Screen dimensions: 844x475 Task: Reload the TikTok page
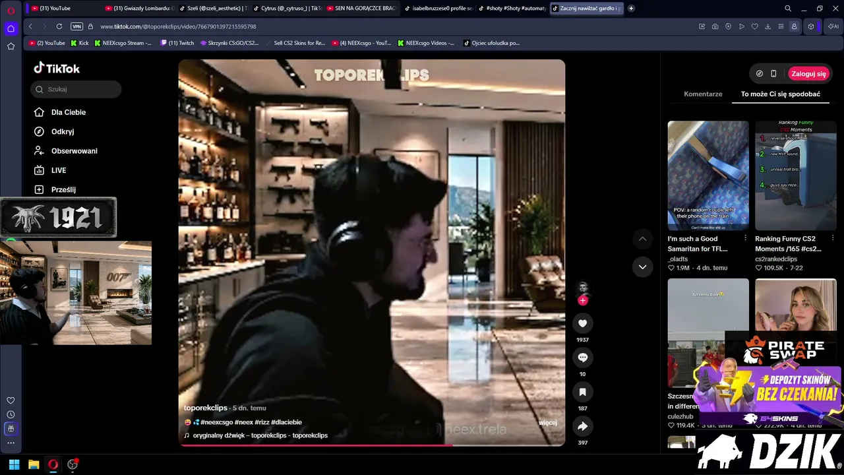pyautogui.click(x=59, y=26)
